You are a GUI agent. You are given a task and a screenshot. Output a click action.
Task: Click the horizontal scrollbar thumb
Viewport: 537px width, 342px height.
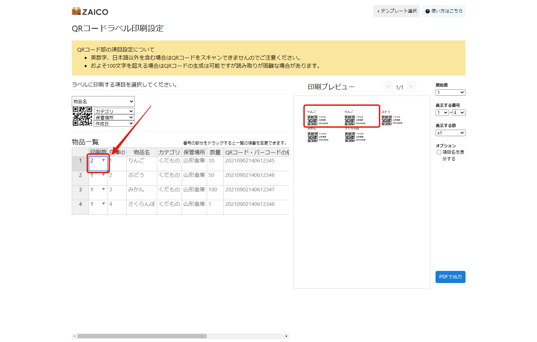(142, 336)
